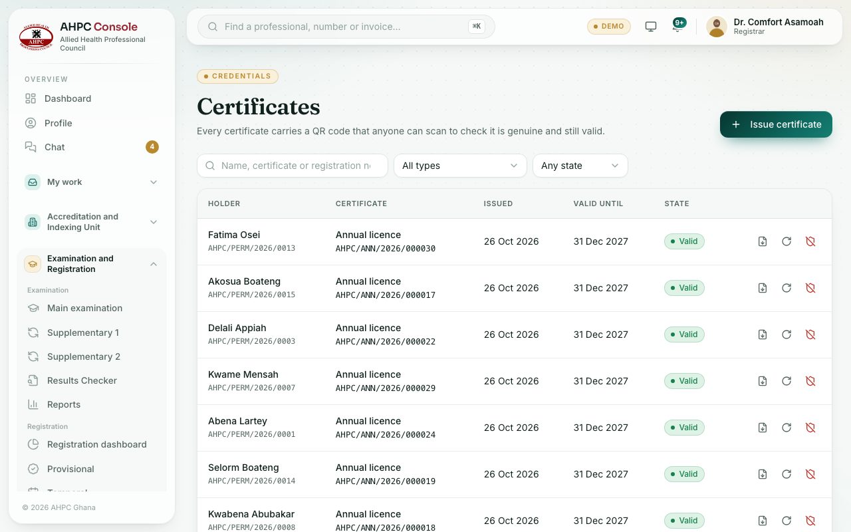The height and width of the screenshot is (532, 851).
Task: Open Profile page
Action: (x=92, y=123)
